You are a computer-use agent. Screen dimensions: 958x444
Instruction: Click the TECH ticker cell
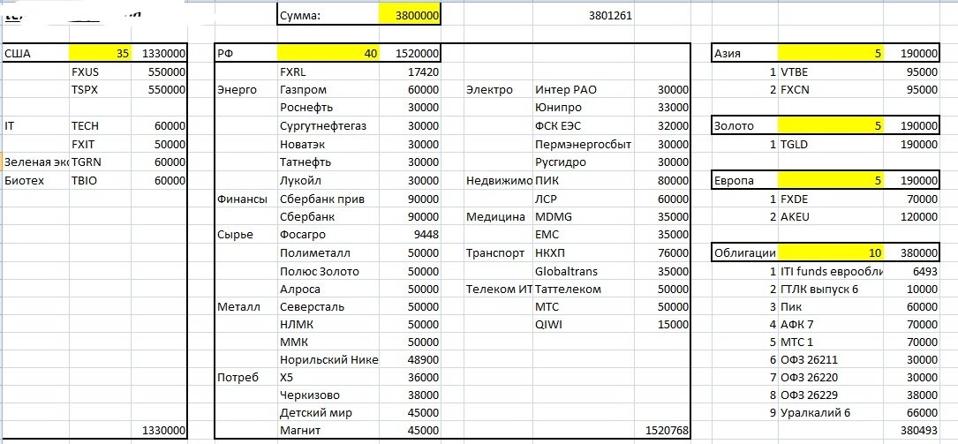coord(100,126)
